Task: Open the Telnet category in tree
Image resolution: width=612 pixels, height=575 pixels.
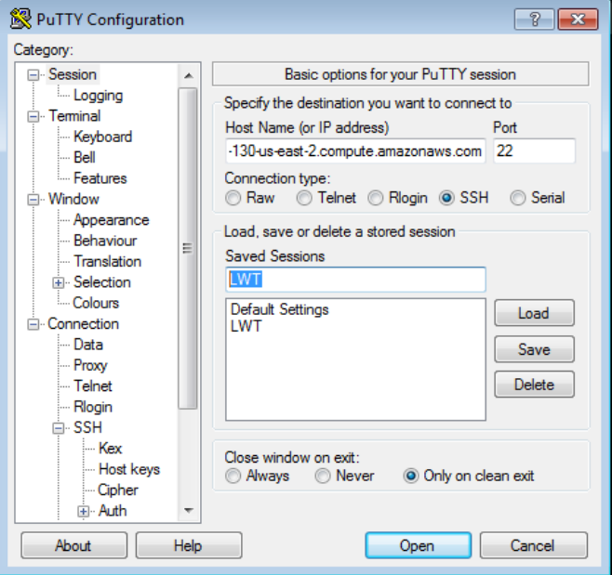Action: point(93,386)
